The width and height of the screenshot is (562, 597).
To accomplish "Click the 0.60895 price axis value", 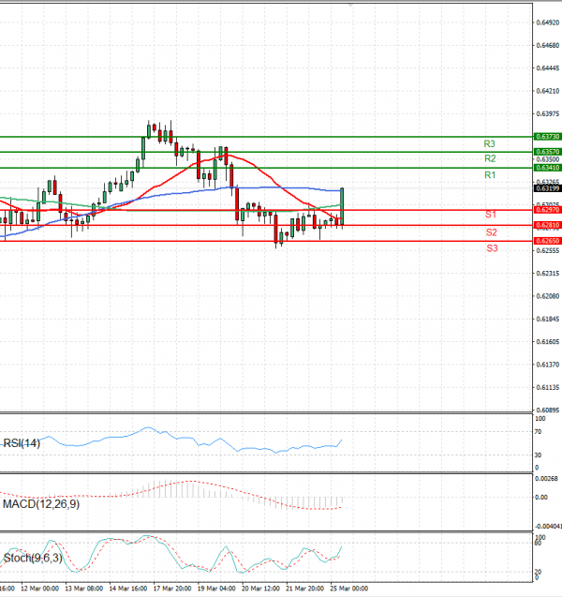I will pos(548,410).
